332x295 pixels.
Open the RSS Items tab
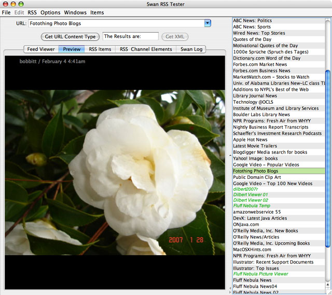pos(100,50)
